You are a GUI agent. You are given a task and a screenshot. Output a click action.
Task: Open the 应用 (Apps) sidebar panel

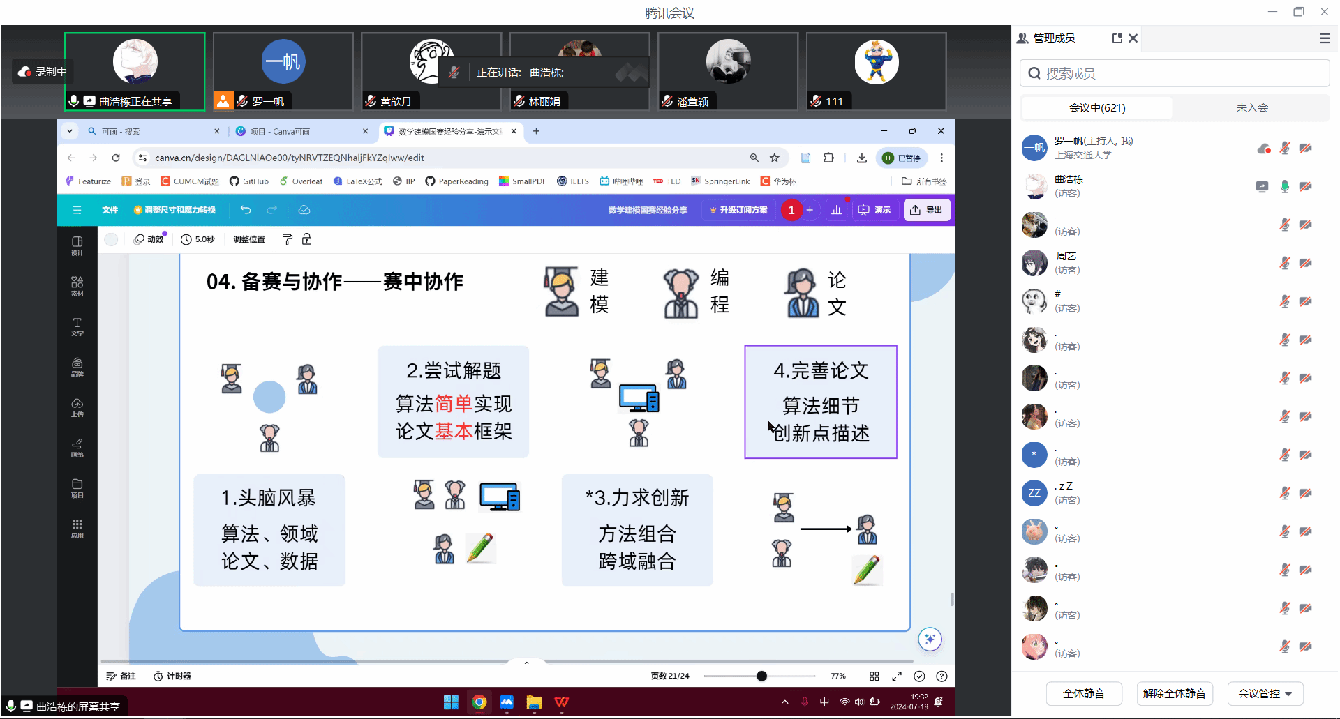click(77, 529)
